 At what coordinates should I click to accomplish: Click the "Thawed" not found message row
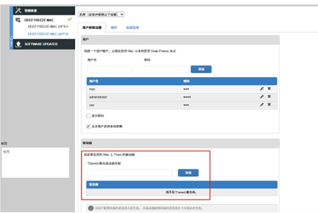[182, 192]
